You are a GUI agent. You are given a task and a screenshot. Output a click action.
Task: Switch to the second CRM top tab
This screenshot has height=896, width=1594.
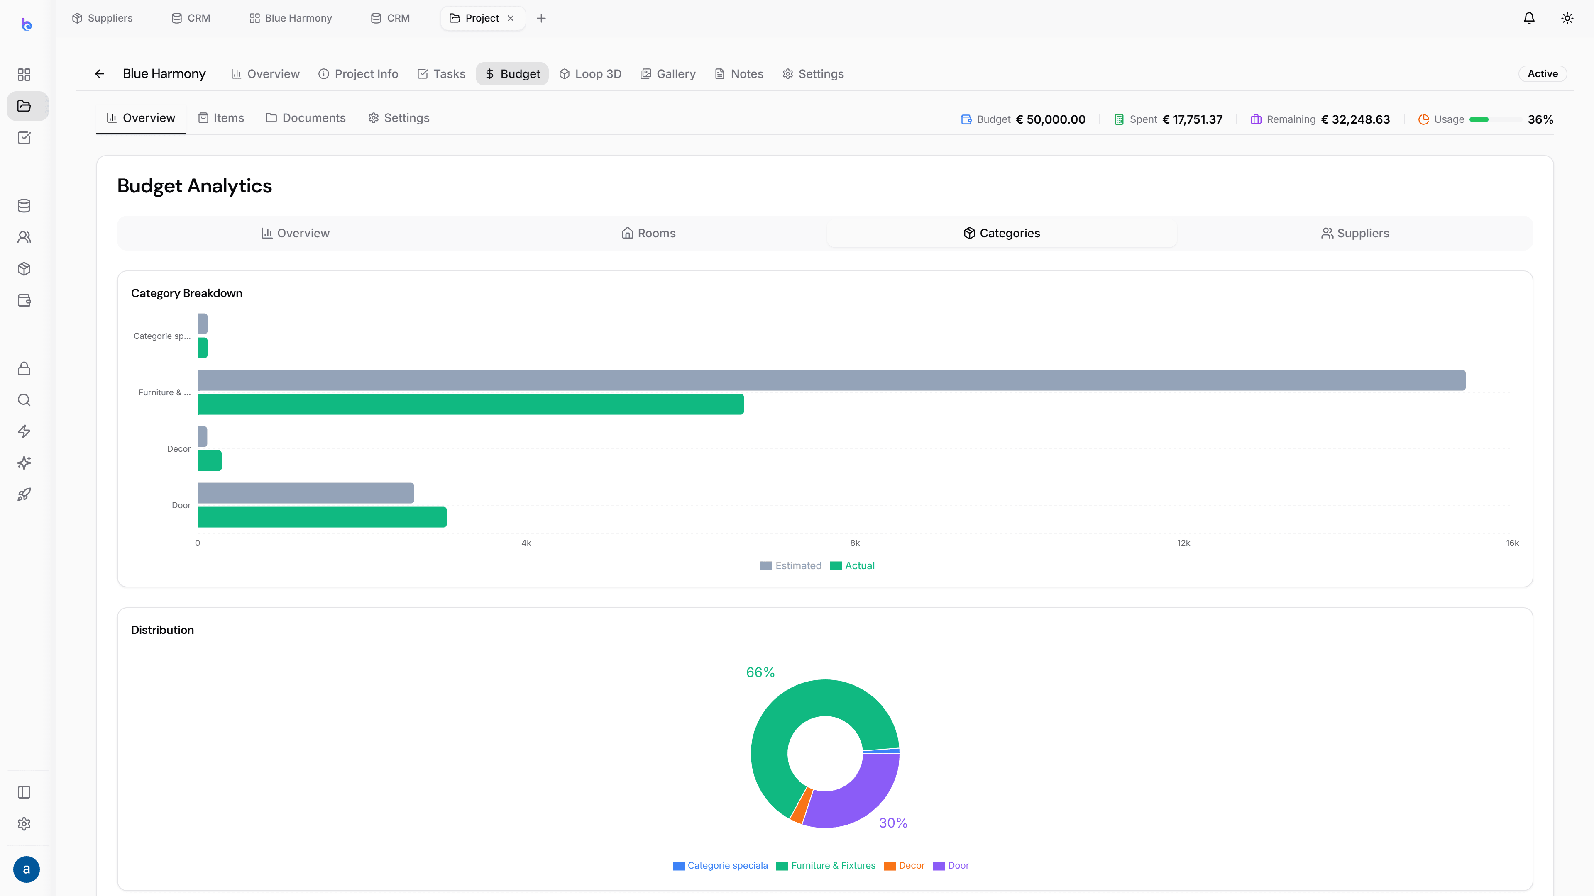[391, 18]
